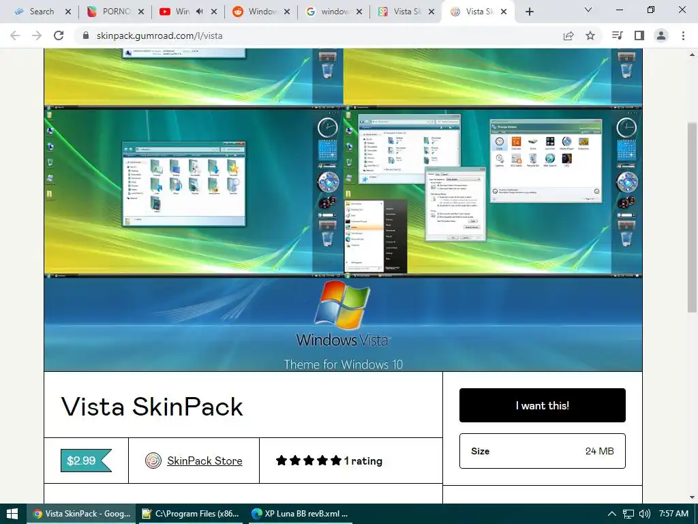
Task: Close the active Vista SkinPack tab
Action: pyautogui.click(x=504, y=12)
